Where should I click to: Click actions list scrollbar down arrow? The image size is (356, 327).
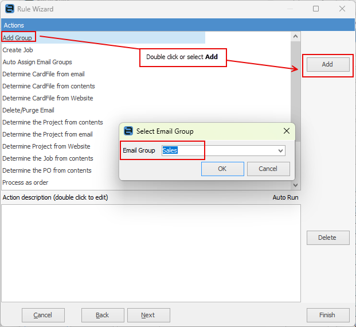pos(295,185)
